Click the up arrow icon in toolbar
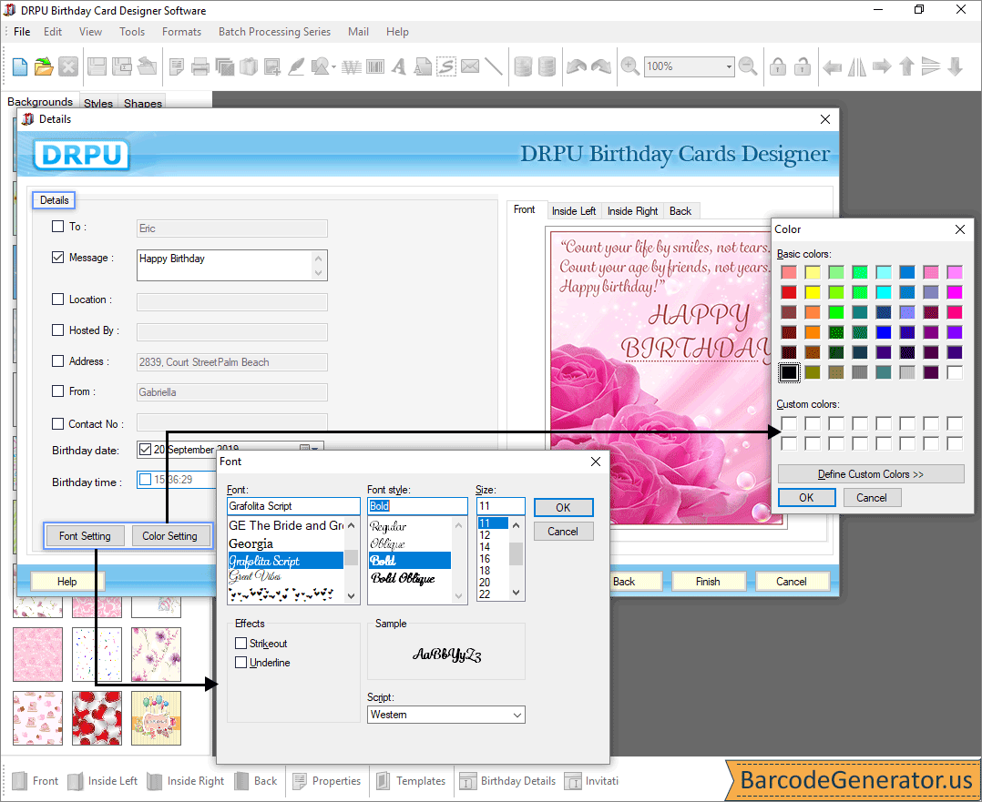The image size is (982, 802). (x=906, y=66)
